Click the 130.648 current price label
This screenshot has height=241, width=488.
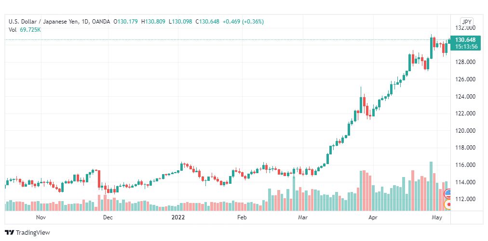click(x=465, y=40)
